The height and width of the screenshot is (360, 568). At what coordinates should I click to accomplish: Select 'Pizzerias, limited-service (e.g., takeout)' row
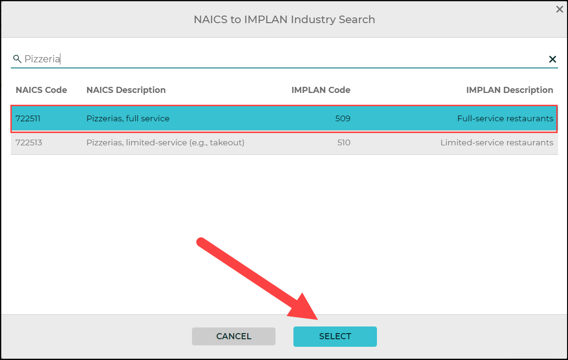pyautogui.click(x=284, y=142)
